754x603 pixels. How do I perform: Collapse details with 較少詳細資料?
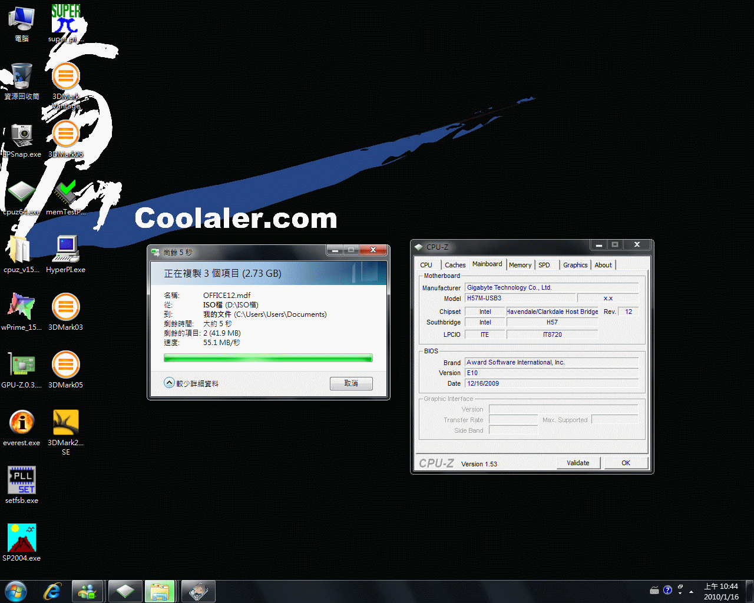pyautogui.click(x=191, y=383)
